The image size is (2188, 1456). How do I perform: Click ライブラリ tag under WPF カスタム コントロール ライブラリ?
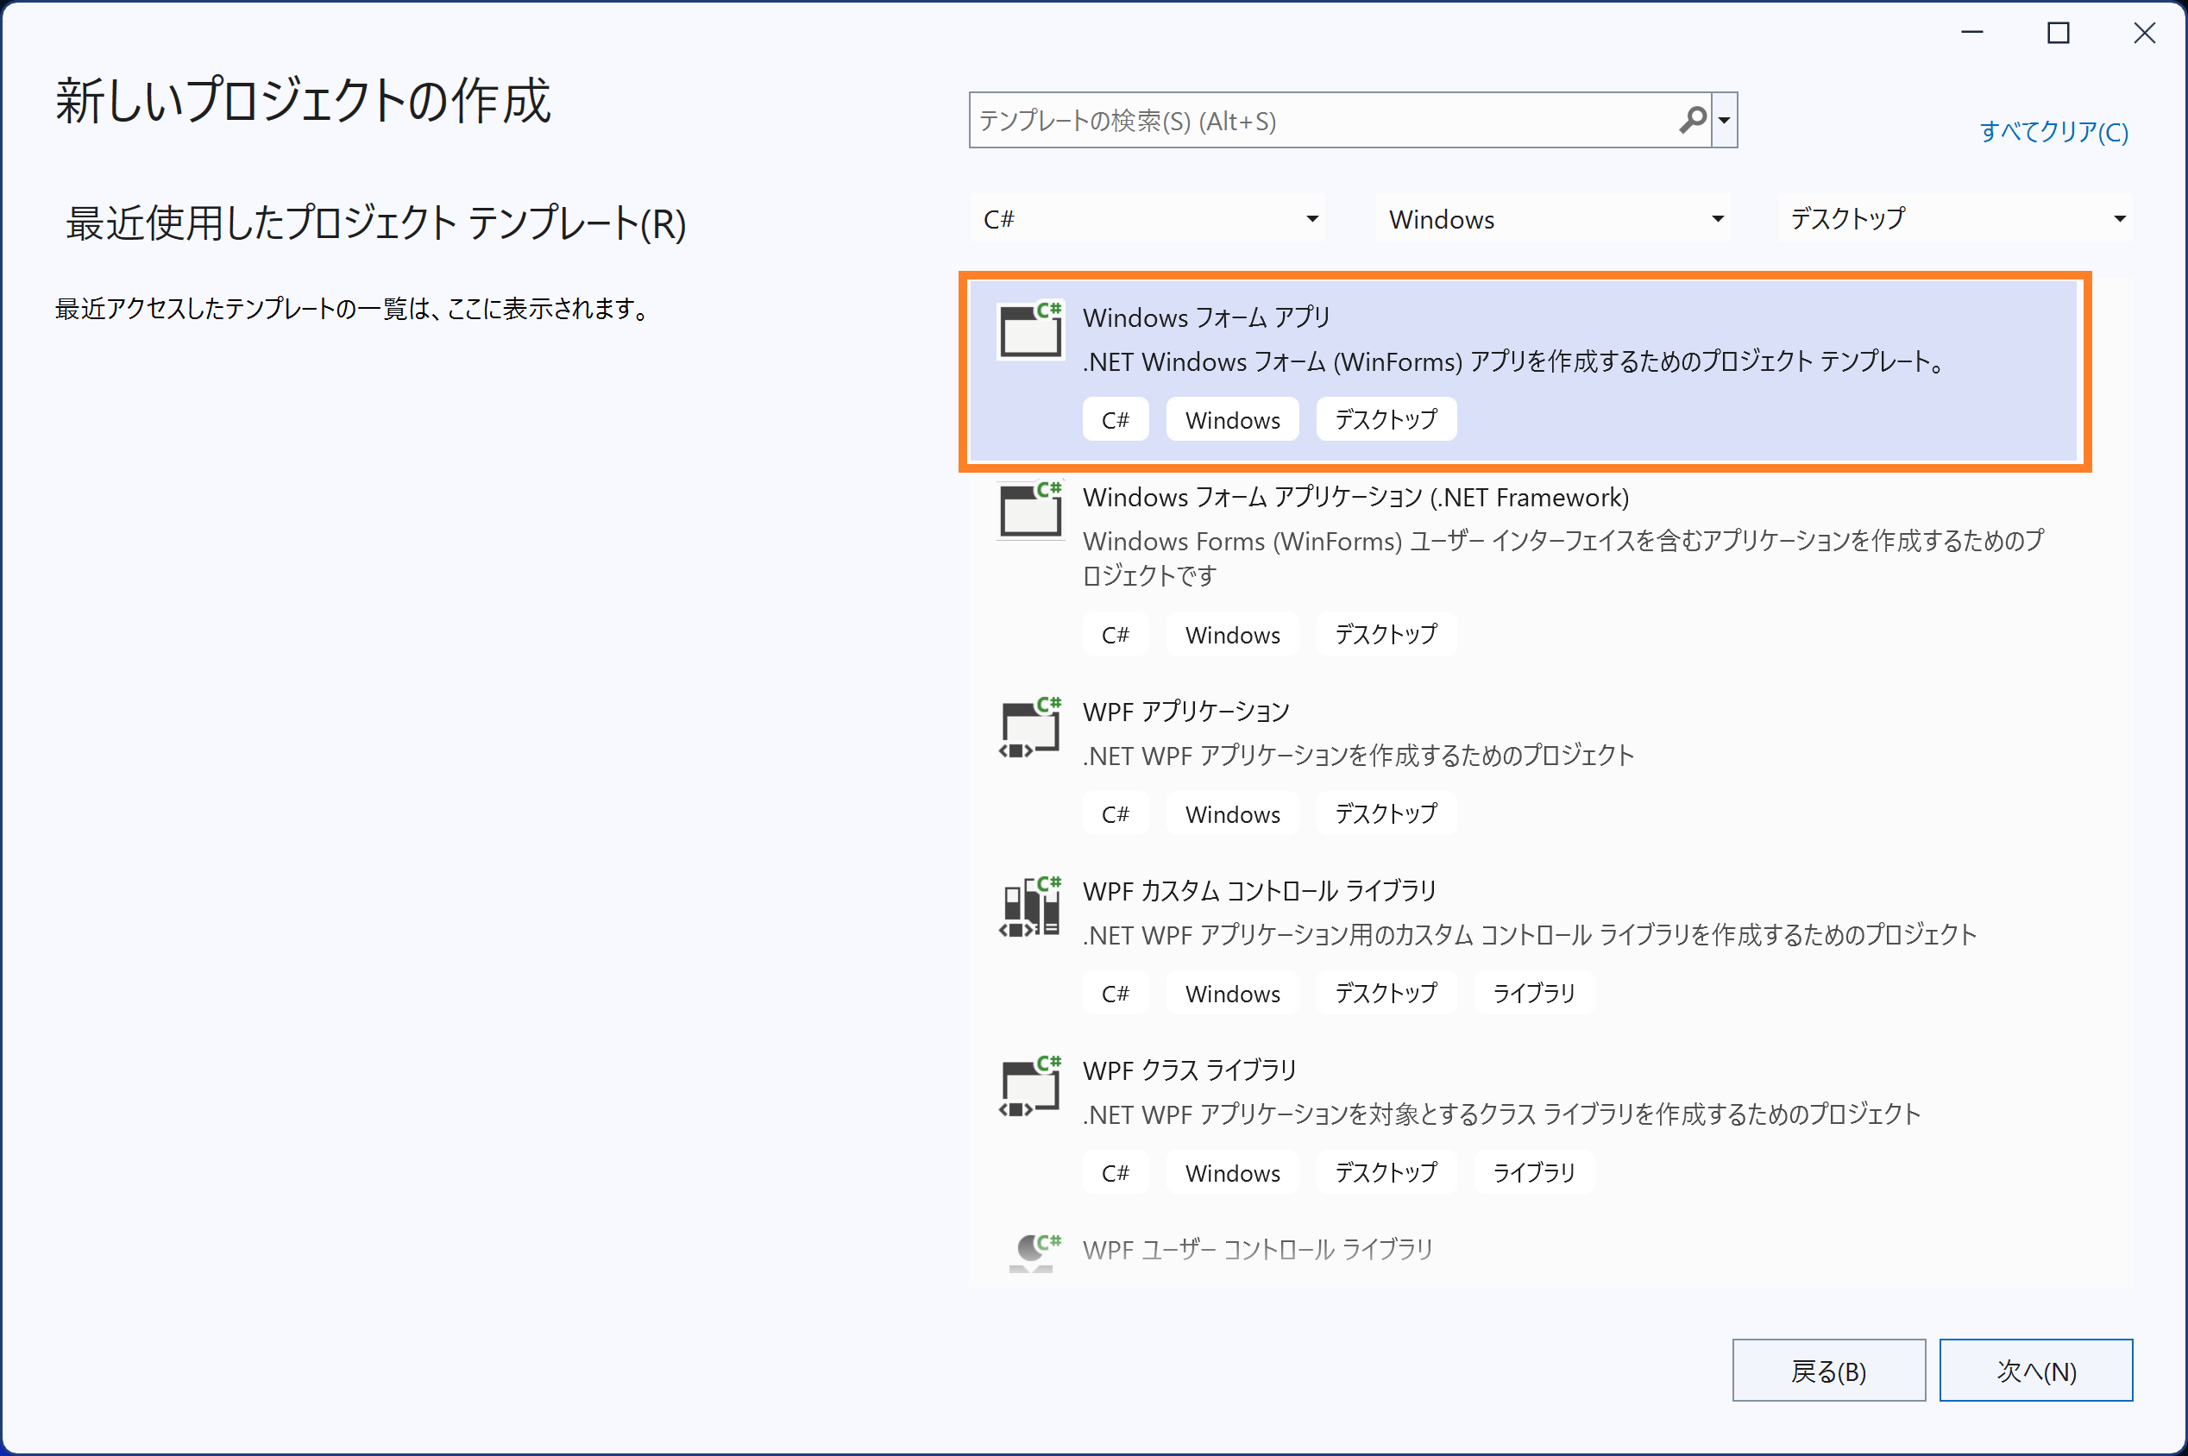[1533, 994]
